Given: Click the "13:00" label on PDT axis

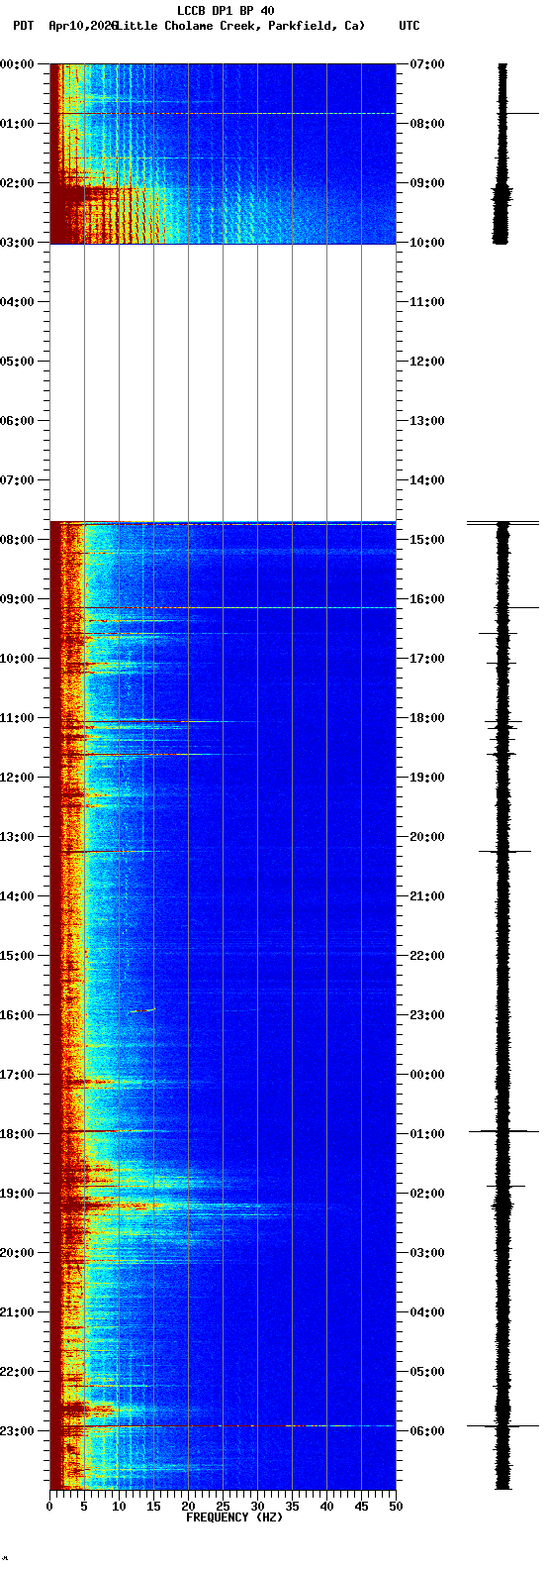Looking at the screenshot, I should click(x=17, y=837).
